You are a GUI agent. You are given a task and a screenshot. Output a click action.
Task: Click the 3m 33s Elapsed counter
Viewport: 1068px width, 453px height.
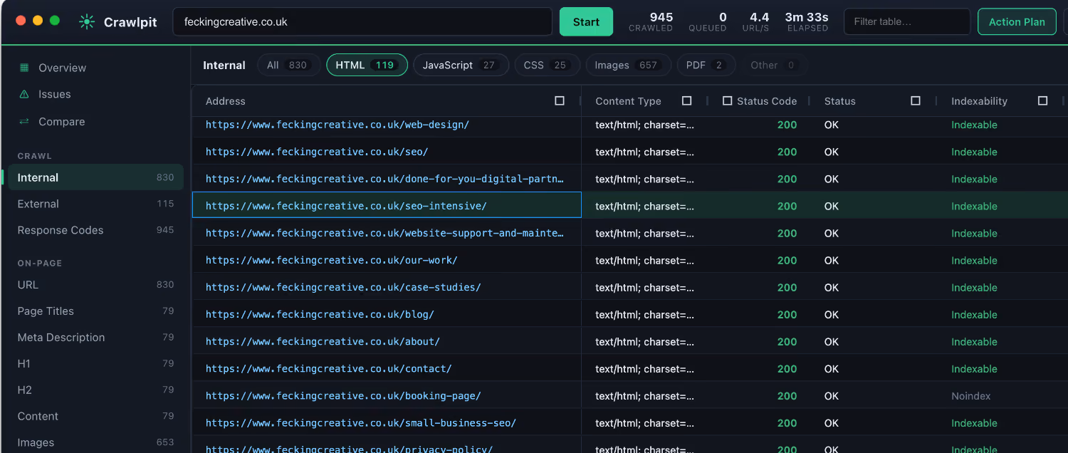pyautogui.click(x=807, y=21)
